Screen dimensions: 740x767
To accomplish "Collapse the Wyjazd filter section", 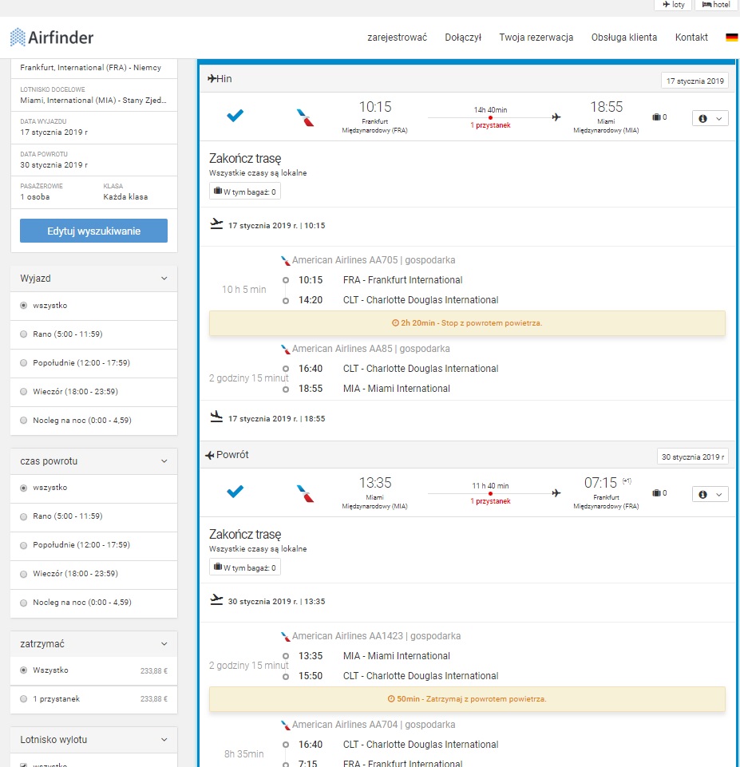I will click(x=164, y=279).
